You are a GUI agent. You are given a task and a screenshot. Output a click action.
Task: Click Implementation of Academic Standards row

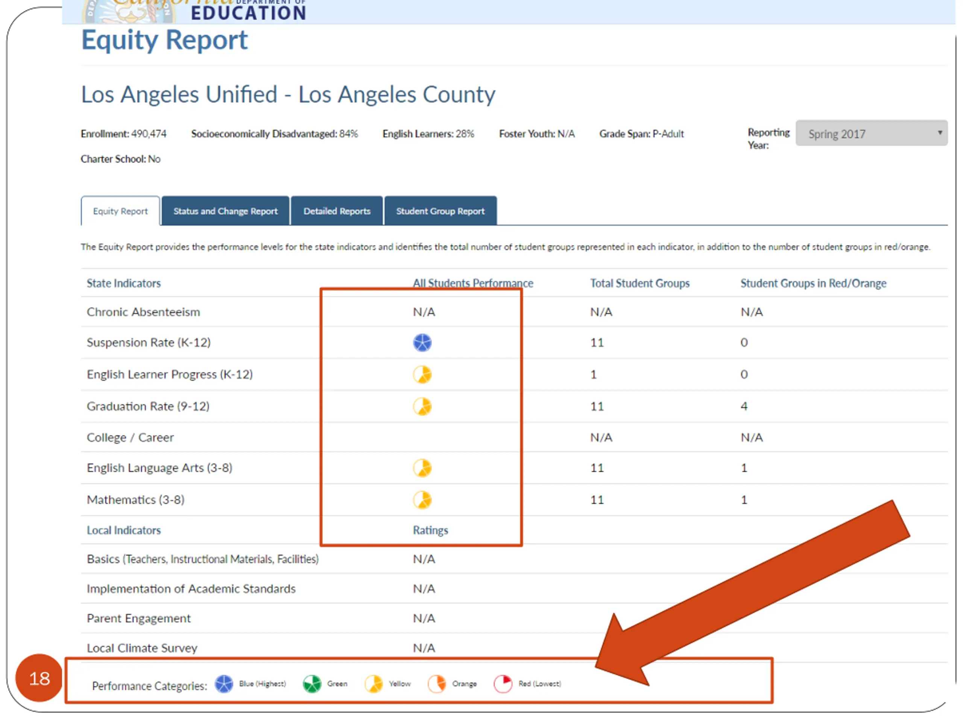click(x=191, y=589)
